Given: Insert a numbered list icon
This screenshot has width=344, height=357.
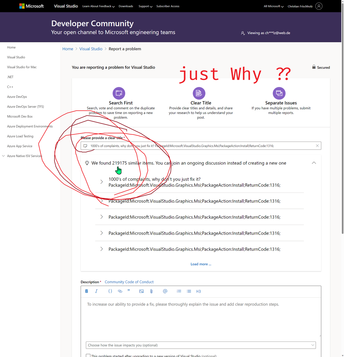Looking at the screenshot, I should coord(179,291).
